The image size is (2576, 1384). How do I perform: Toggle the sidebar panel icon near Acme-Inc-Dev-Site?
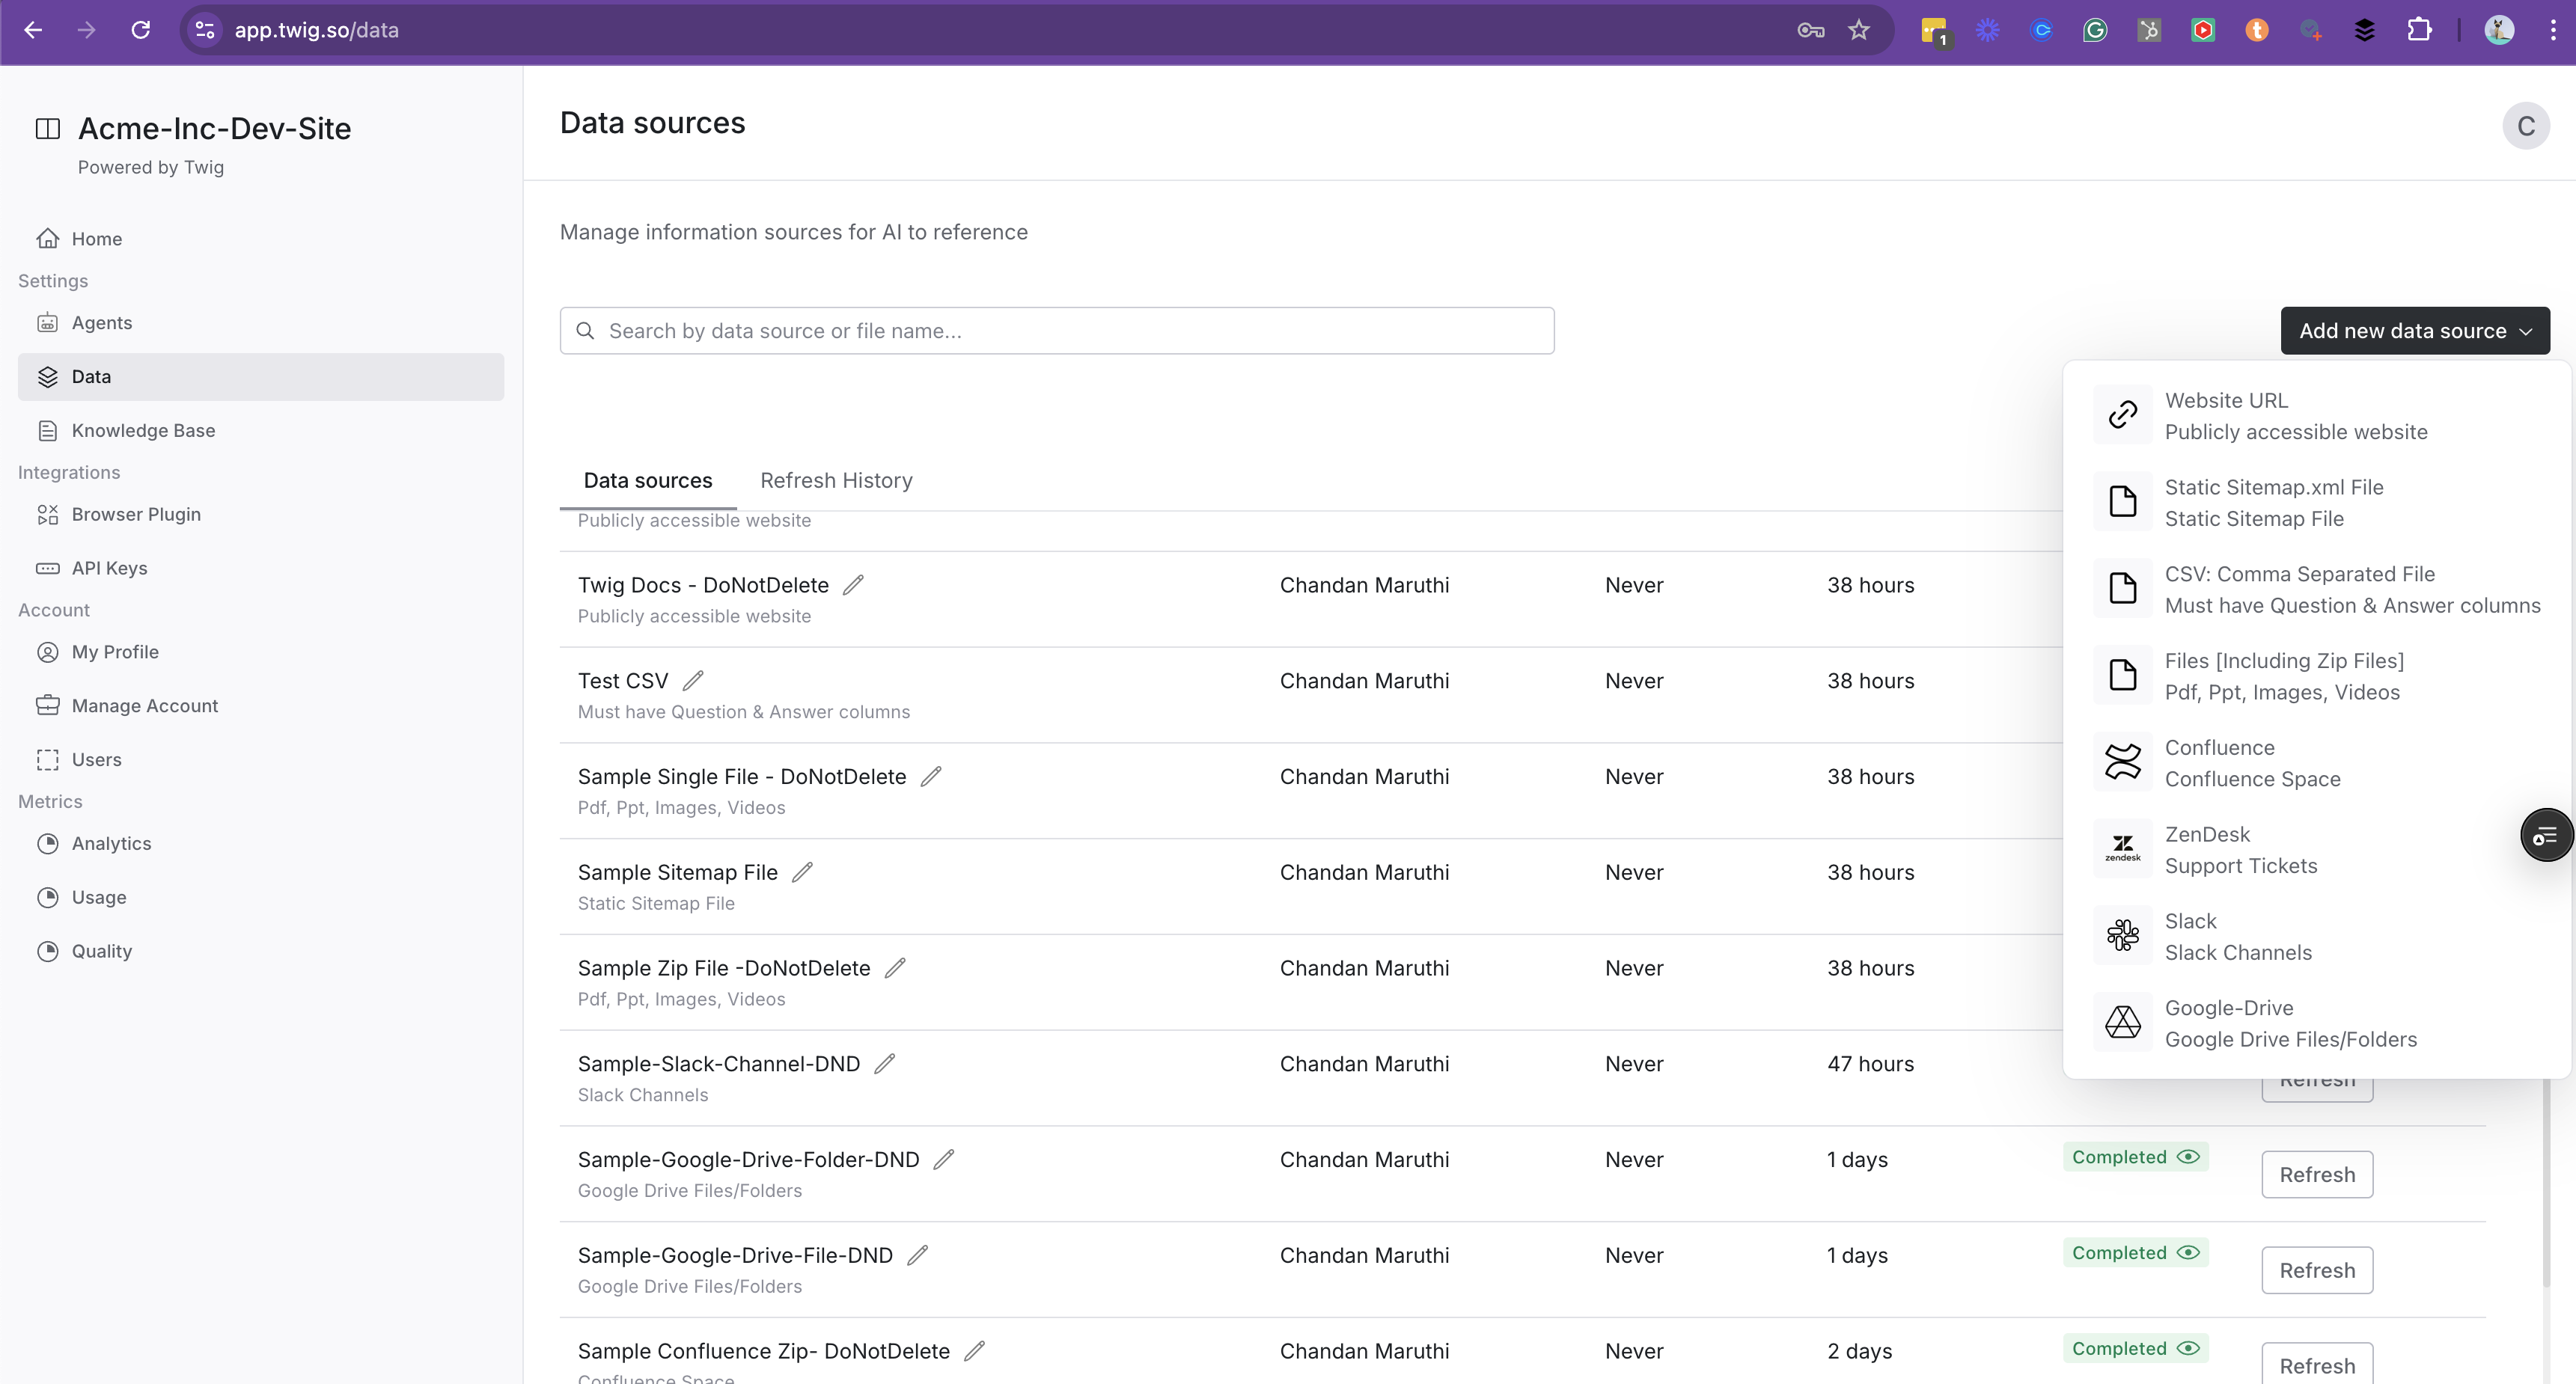point(47,128)
